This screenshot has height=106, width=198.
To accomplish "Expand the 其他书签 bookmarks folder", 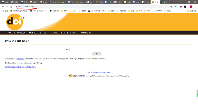I will (192, 11).
